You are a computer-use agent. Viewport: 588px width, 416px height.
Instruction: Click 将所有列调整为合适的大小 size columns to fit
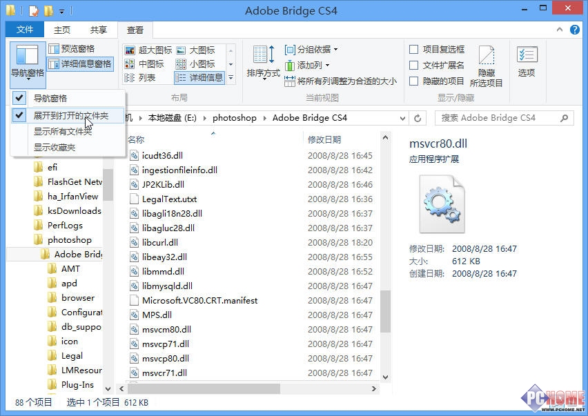click(x=340, y=81)
